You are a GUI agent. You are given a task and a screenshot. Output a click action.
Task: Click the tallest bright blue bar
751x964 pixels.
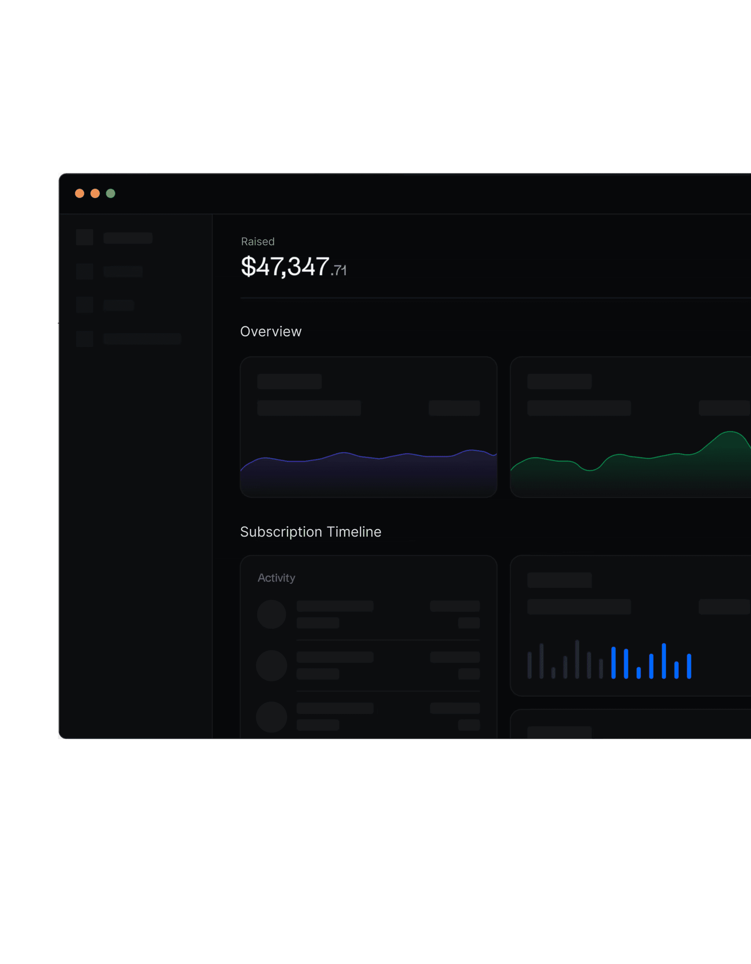click(x=664, y=661)
